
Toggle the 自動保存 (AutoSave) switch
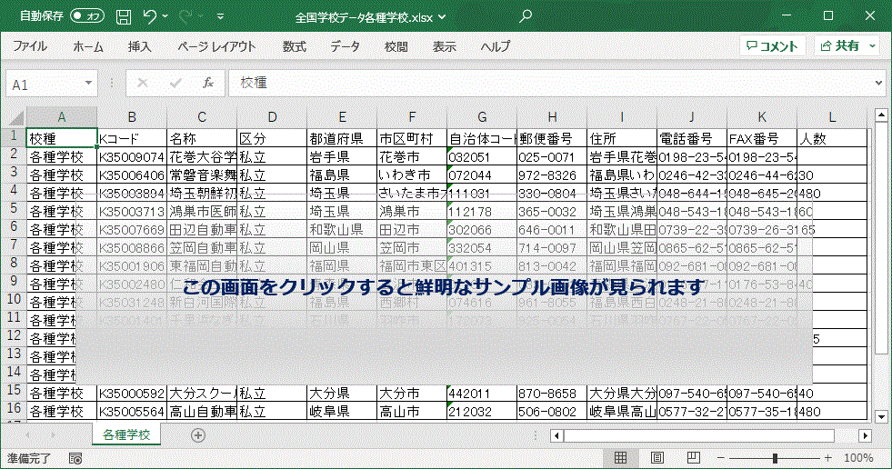(x=86, y=16)
